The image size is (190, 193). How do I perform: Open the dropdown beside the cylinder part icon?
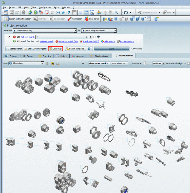130,13
